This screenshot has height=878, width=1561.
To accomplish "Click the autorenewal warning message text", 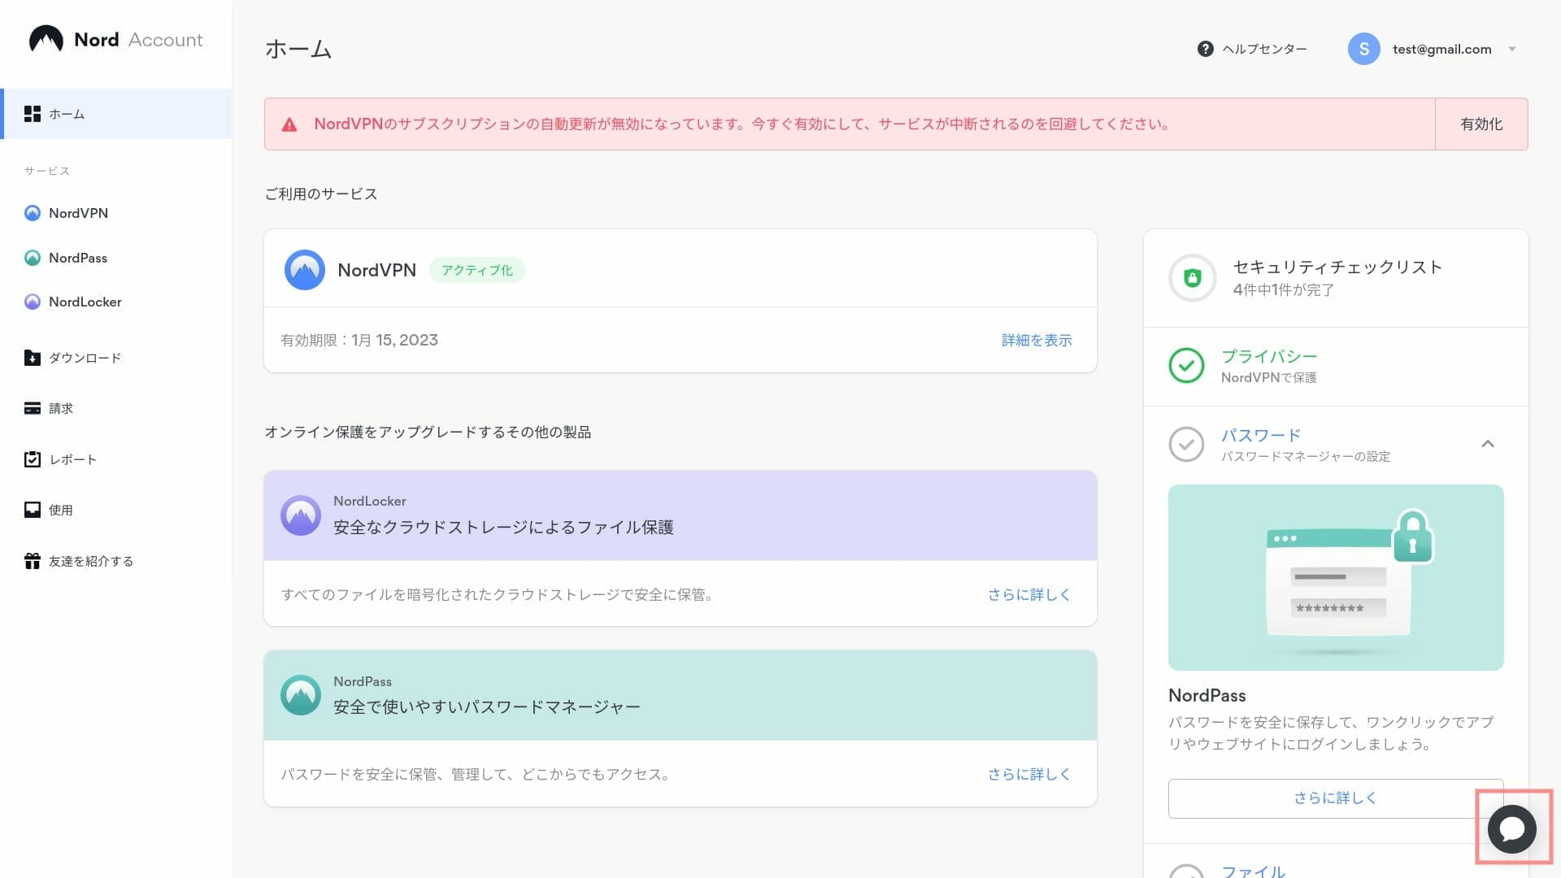I will (741, 124).
